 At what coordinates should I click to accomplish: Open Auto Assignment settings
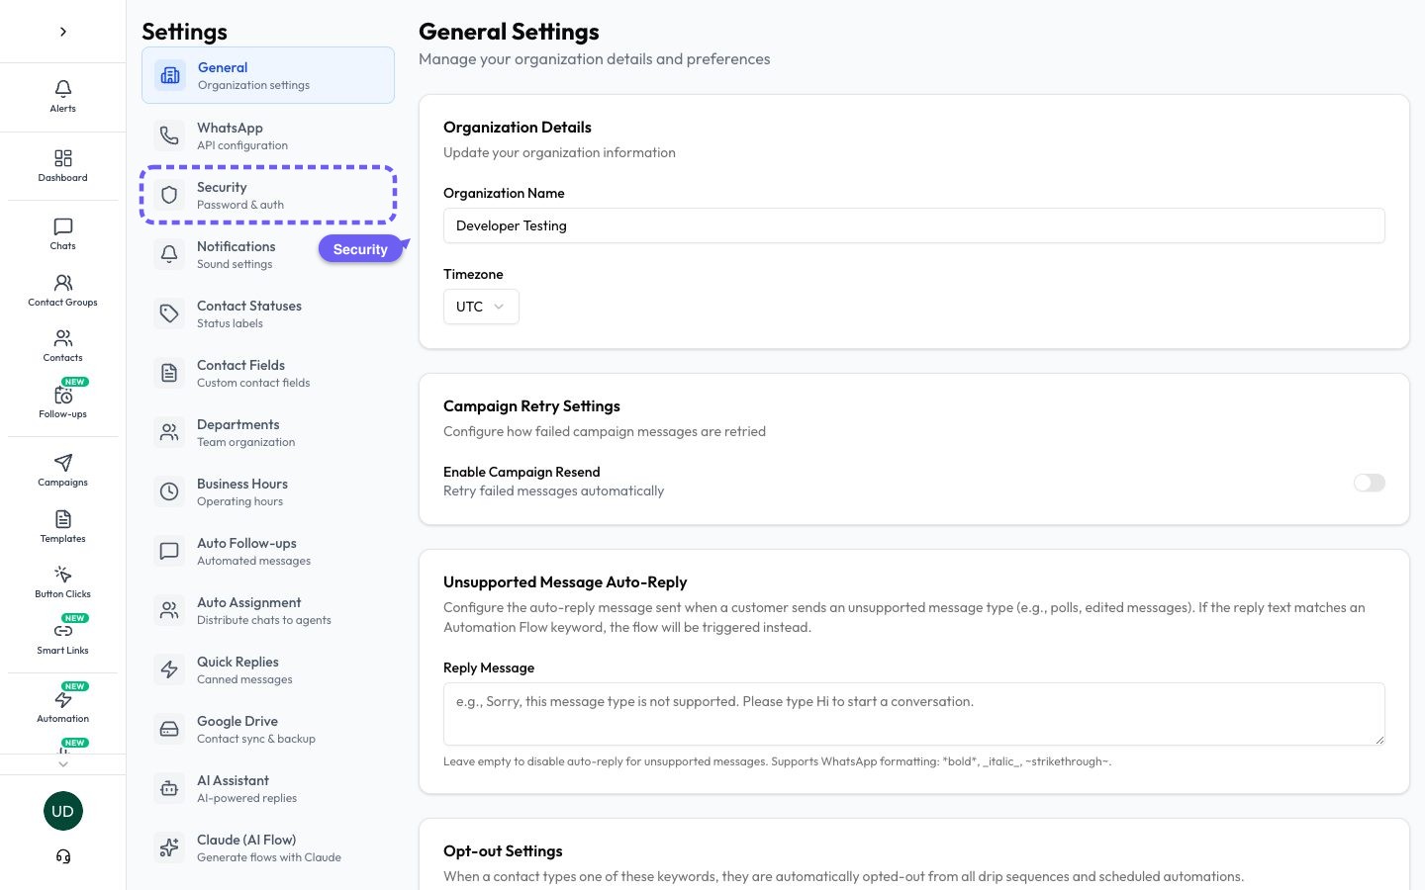268,610
